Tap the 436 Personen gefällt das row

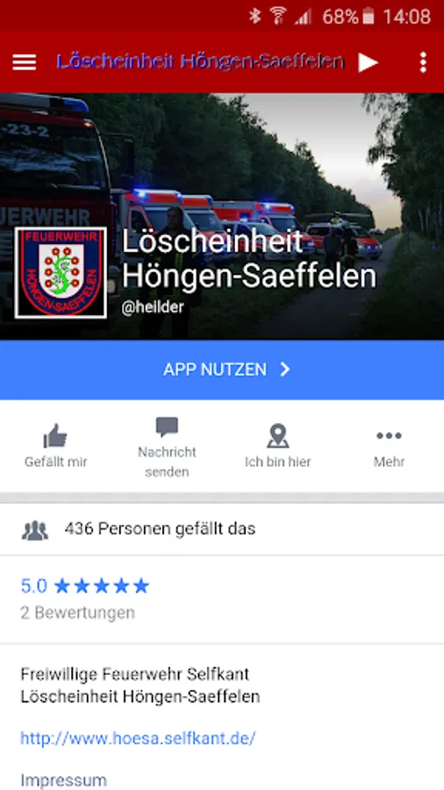[x=222, y=529]
